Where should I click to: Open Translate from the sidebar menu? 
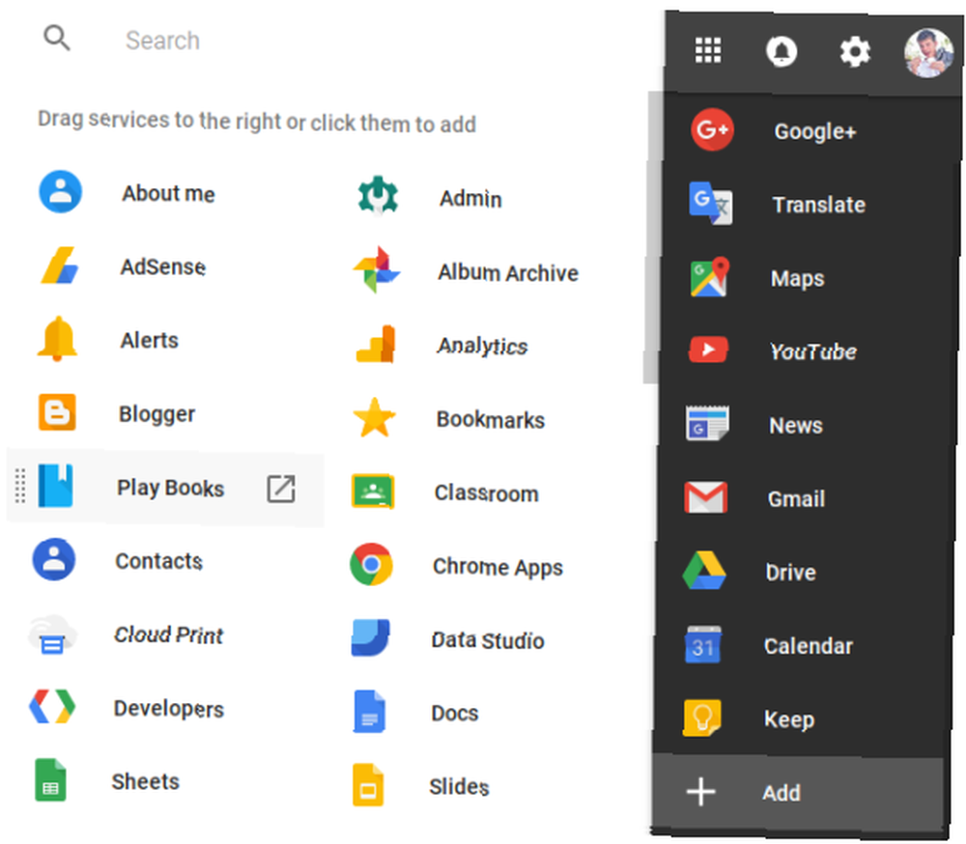pyautogui.click(x=810, y=204)
